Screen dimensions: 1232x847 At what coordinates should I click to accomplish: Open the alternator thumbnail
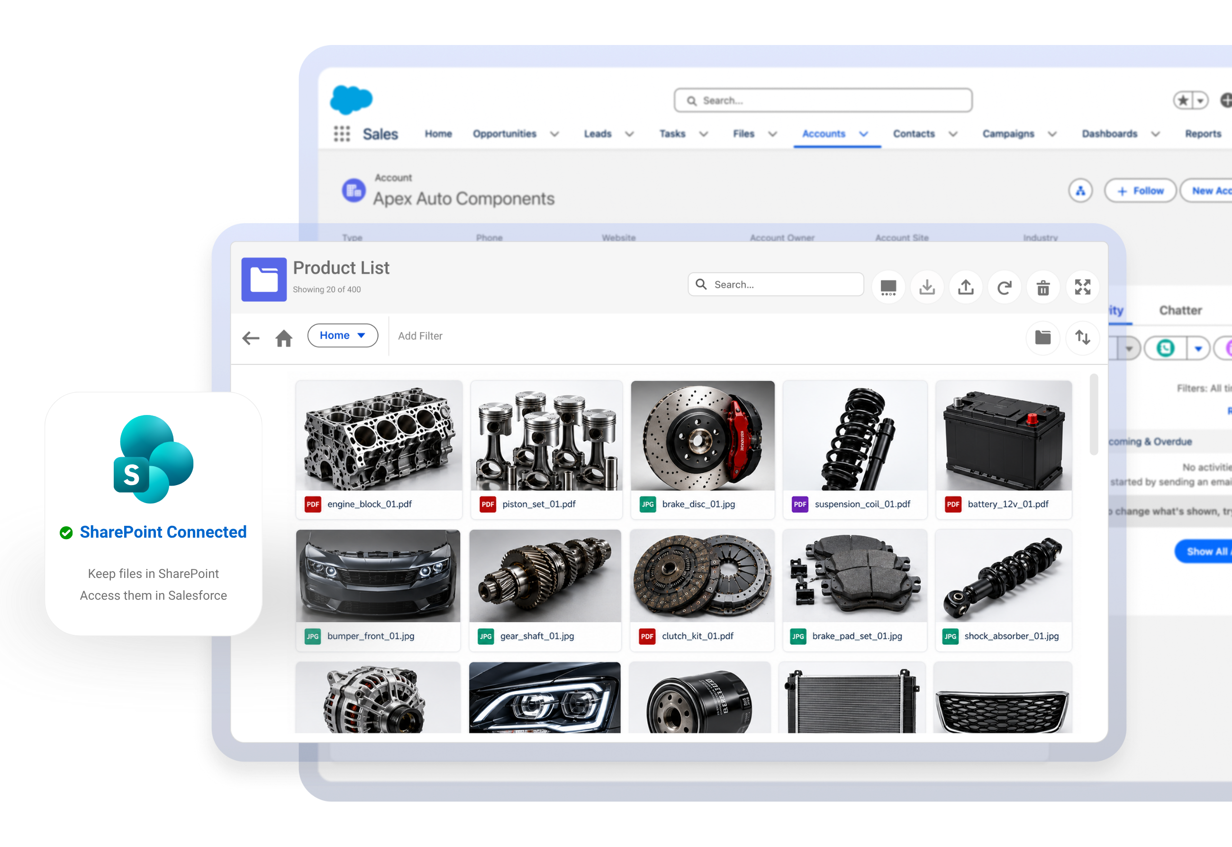point(378,697)
